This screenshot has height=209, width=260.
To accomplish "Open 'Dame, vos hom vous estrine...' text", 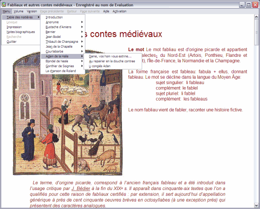I will (113, 56).
